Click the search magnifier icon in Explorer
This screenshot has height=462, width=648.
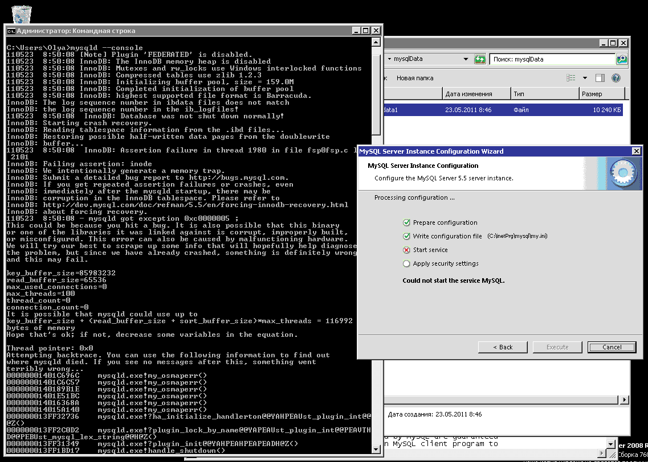(x=621, y=59)
